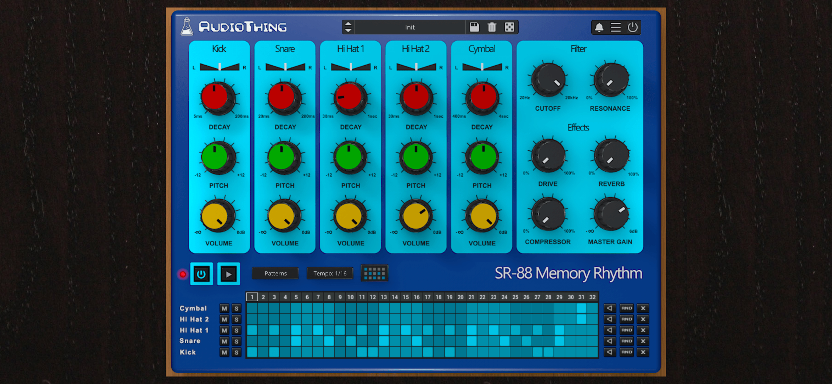The height and width of the screenshot is (384, 832).
Task: Start playback with the play button
Action: pos(228,274)
